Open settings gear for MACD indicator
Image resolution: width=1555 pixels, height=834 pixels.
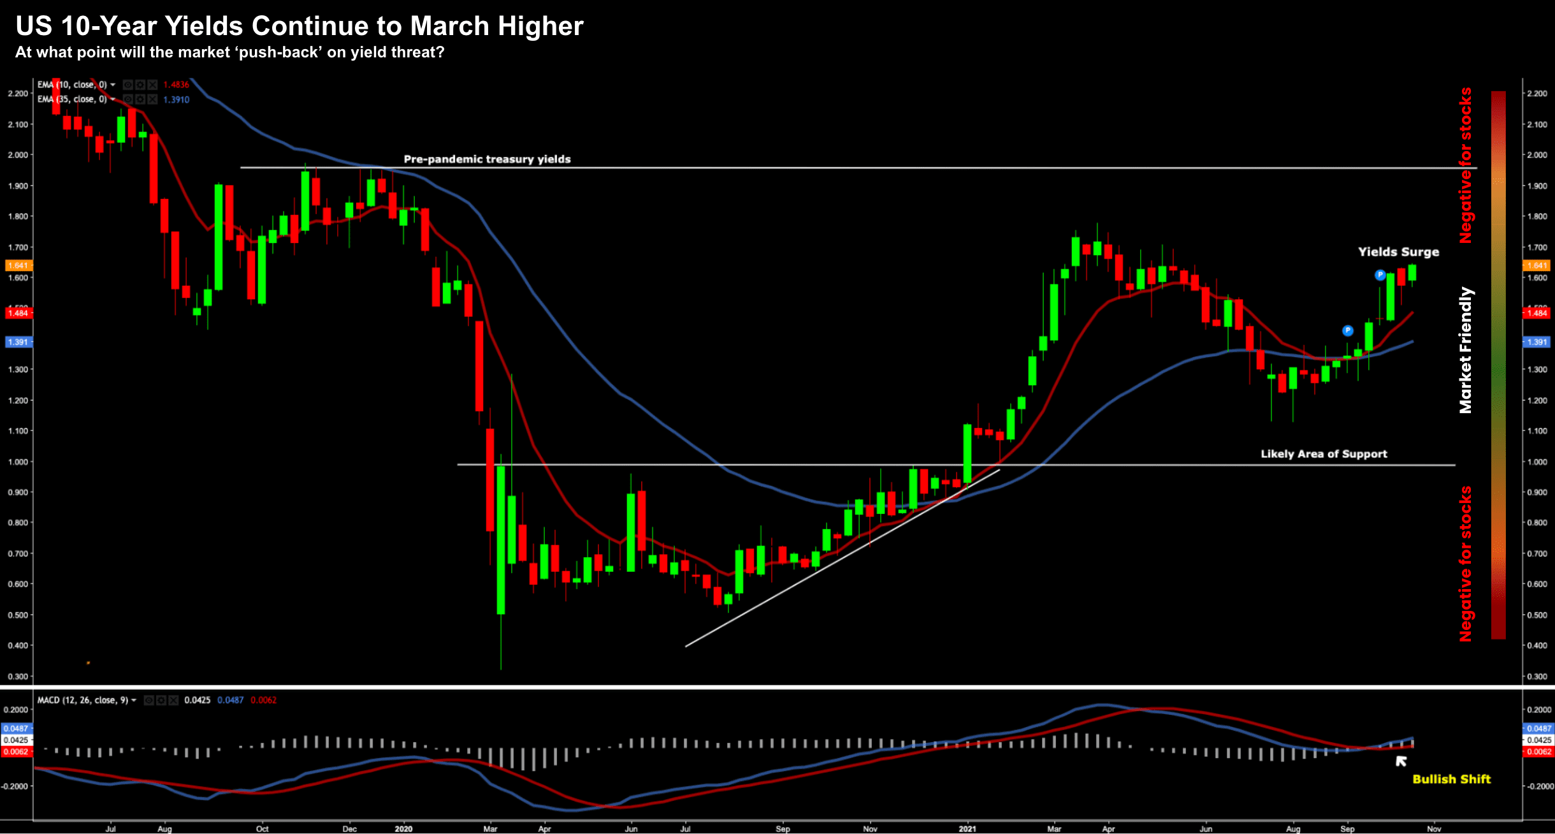(x=161, y=700)
